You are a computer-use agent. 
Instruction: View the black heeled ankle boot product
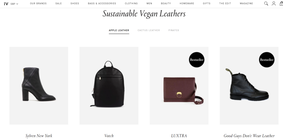[x=39, y=86]
